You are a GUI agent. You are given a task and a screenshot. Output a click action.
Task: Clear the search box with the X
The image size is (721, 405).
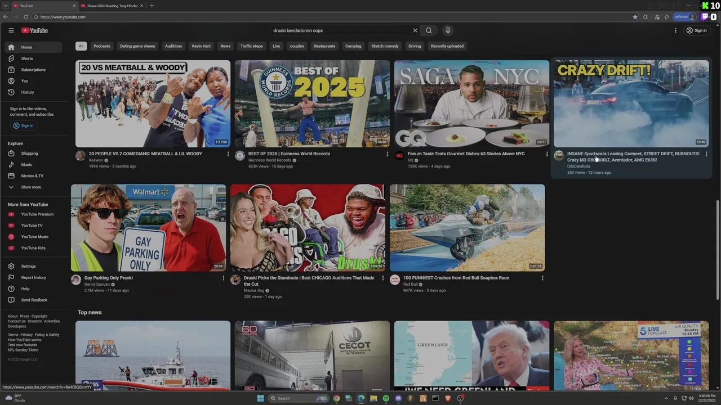click(x=415, y=30)
